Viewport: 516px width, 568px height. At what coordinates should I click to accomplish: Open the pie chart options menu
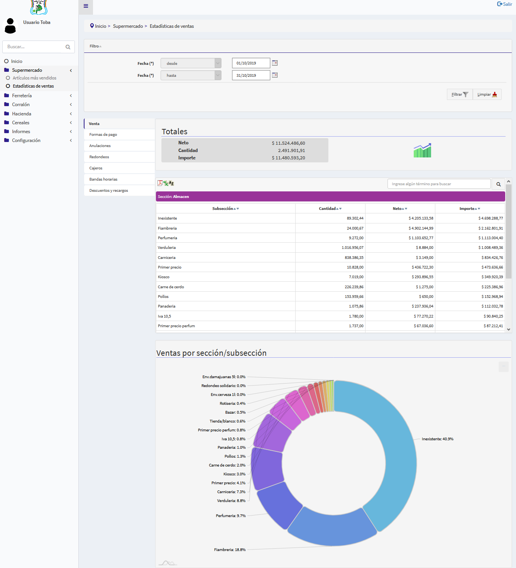[x=503, y=367]
